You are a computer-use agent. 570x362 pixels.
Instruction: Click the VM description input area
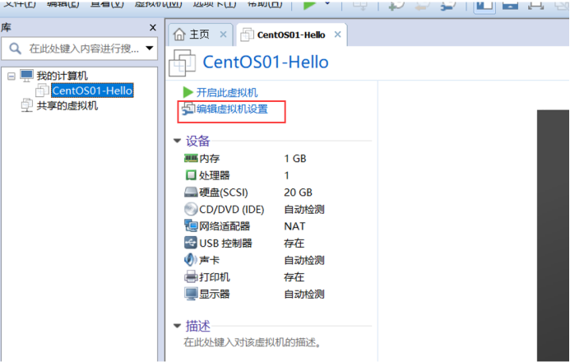coord(253,342)
